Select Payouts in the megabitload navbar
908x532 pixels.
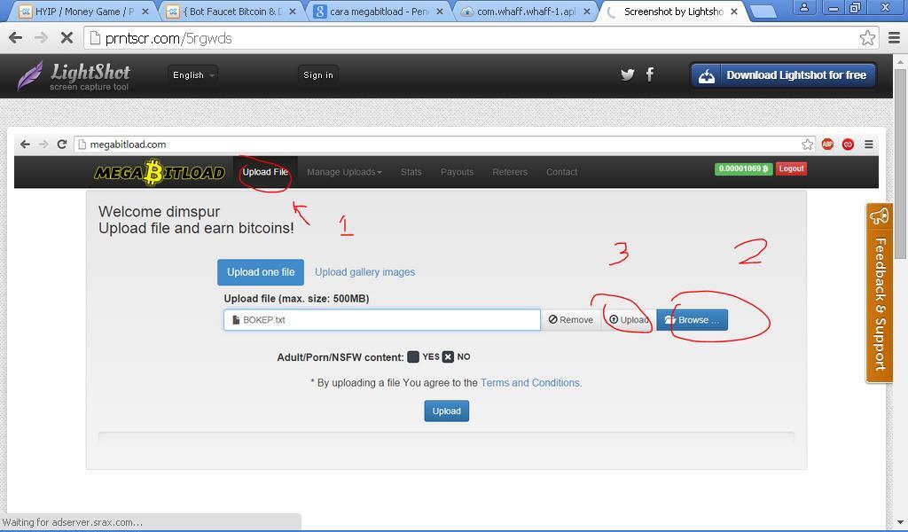(457, 171)
